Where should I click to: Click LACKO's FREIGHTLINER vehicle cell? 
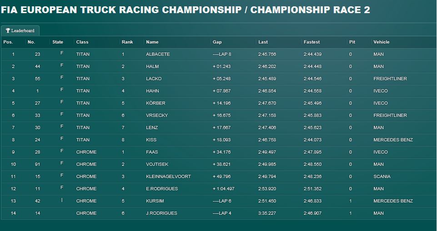click(390, 78)
